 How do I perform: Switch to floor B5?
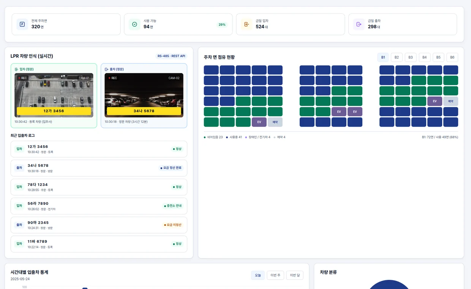coord(438,57)
